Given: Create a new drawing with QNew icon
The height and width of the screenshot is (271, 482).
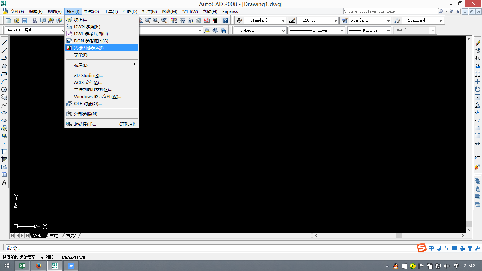Looking at the screenshot, I should (8, 20).
